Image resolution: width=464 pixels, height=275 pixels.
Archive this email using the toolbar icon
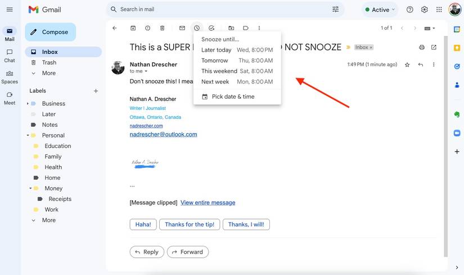133,28
